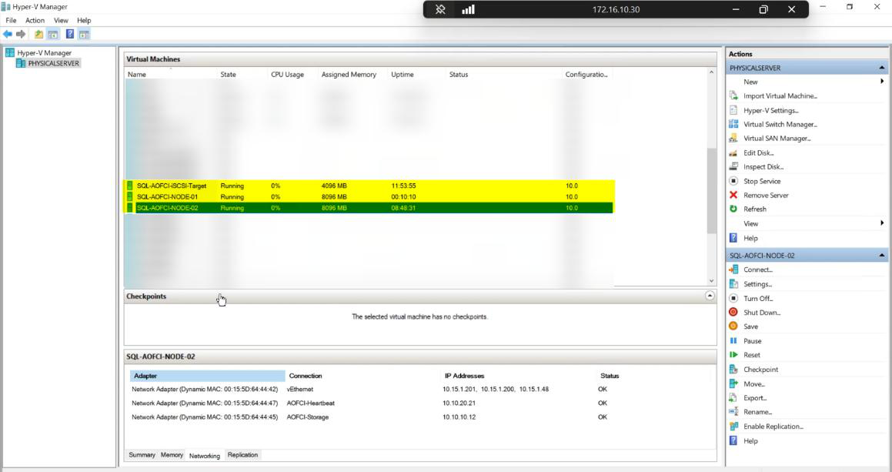Select PHYSICALSERVER in the tree

tap(53, 63)
